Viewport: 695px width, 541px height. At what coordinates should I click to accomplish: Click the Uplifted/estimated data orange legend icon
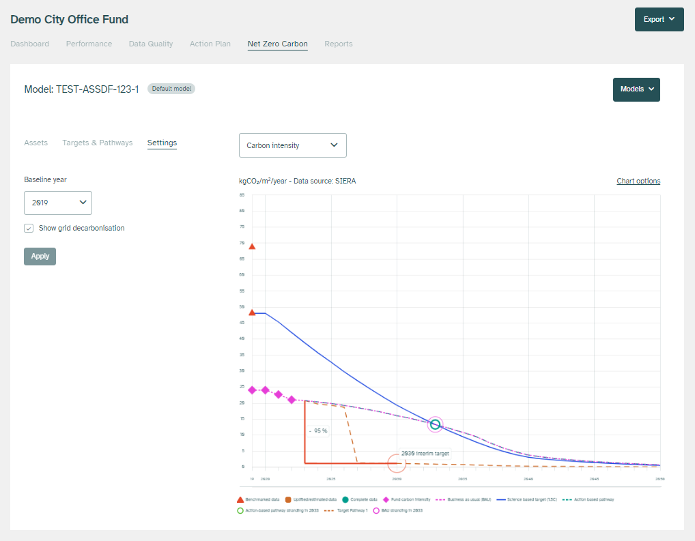click(288, 499)
